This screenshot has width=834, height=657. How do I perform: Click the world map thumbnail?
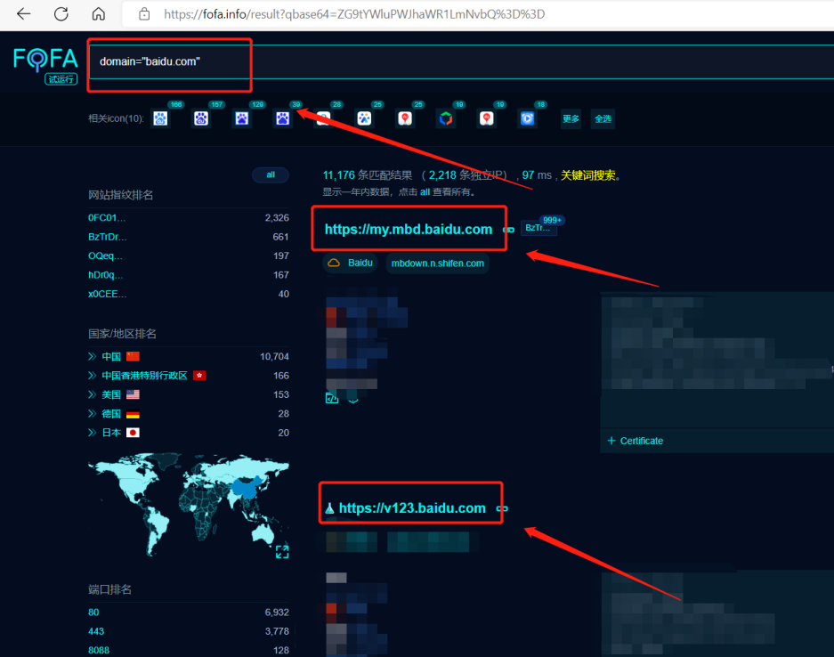click(189, 504)
